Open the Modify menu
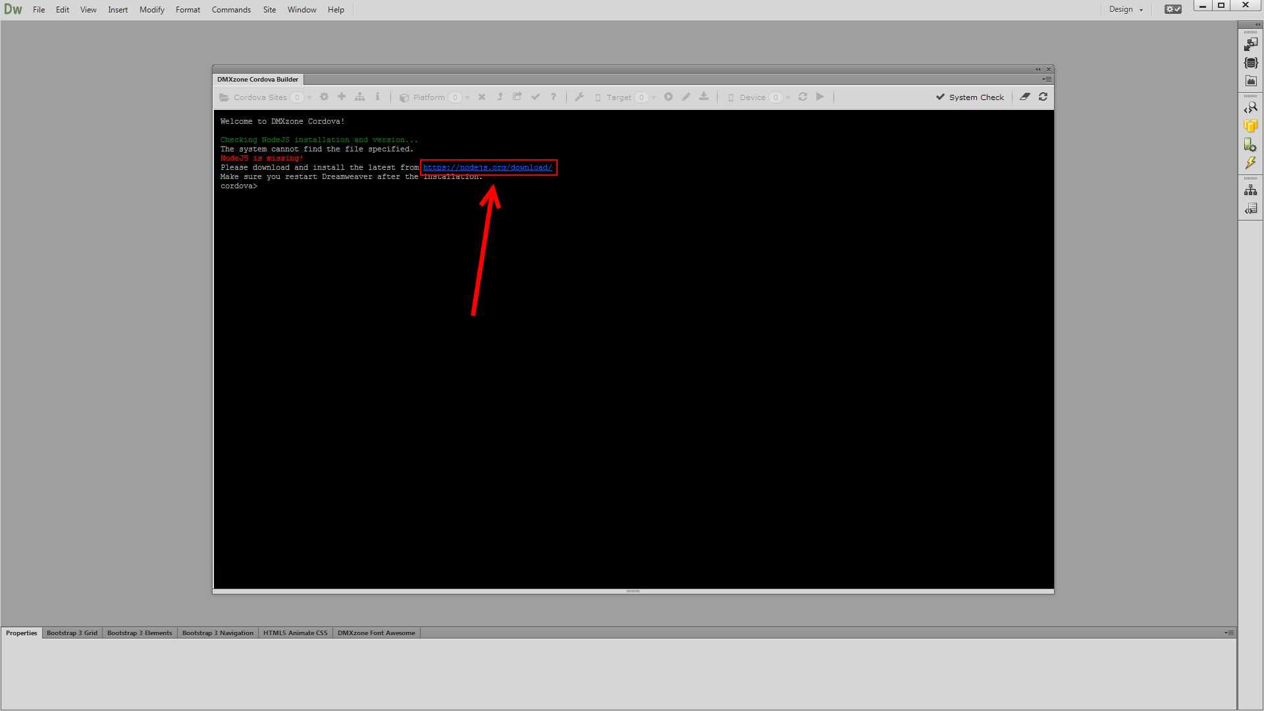This screenshot has width=1264, height=711. pyautogui.click(x=152, y=10)
